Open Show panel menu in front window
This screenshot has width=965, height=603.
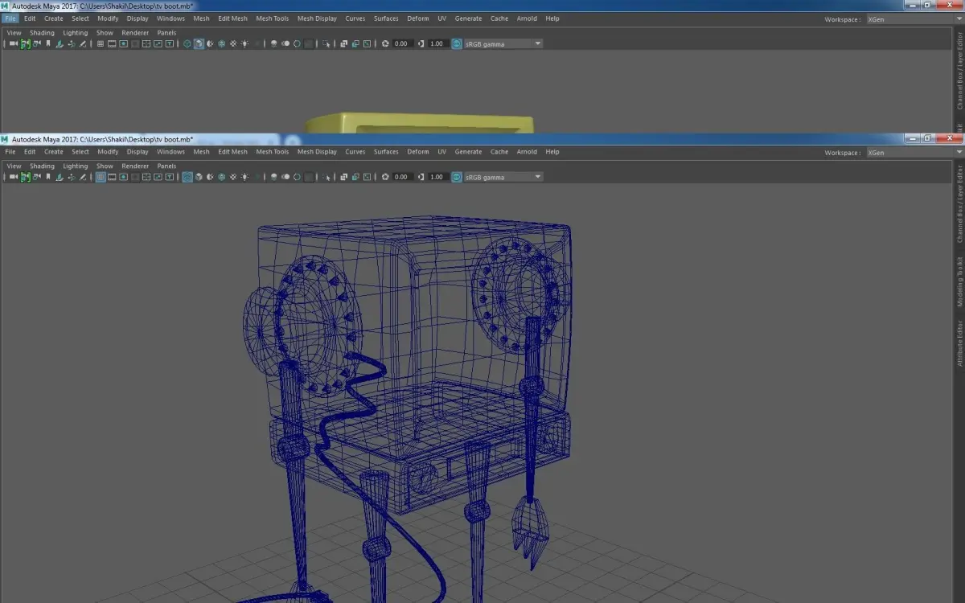[x=105, y=166]
